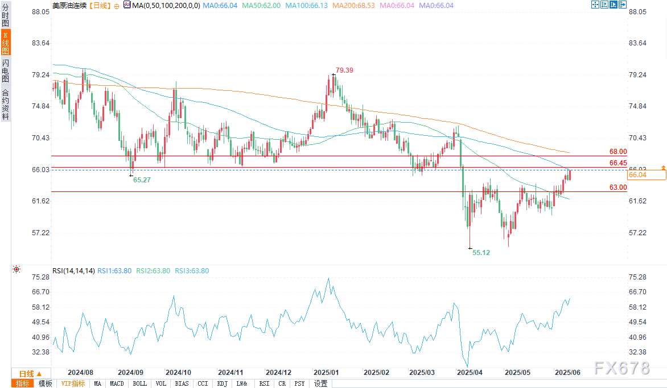Open the 日线 period dropdown at bottom left
The image size is (667, 388).
pos(27,373)
